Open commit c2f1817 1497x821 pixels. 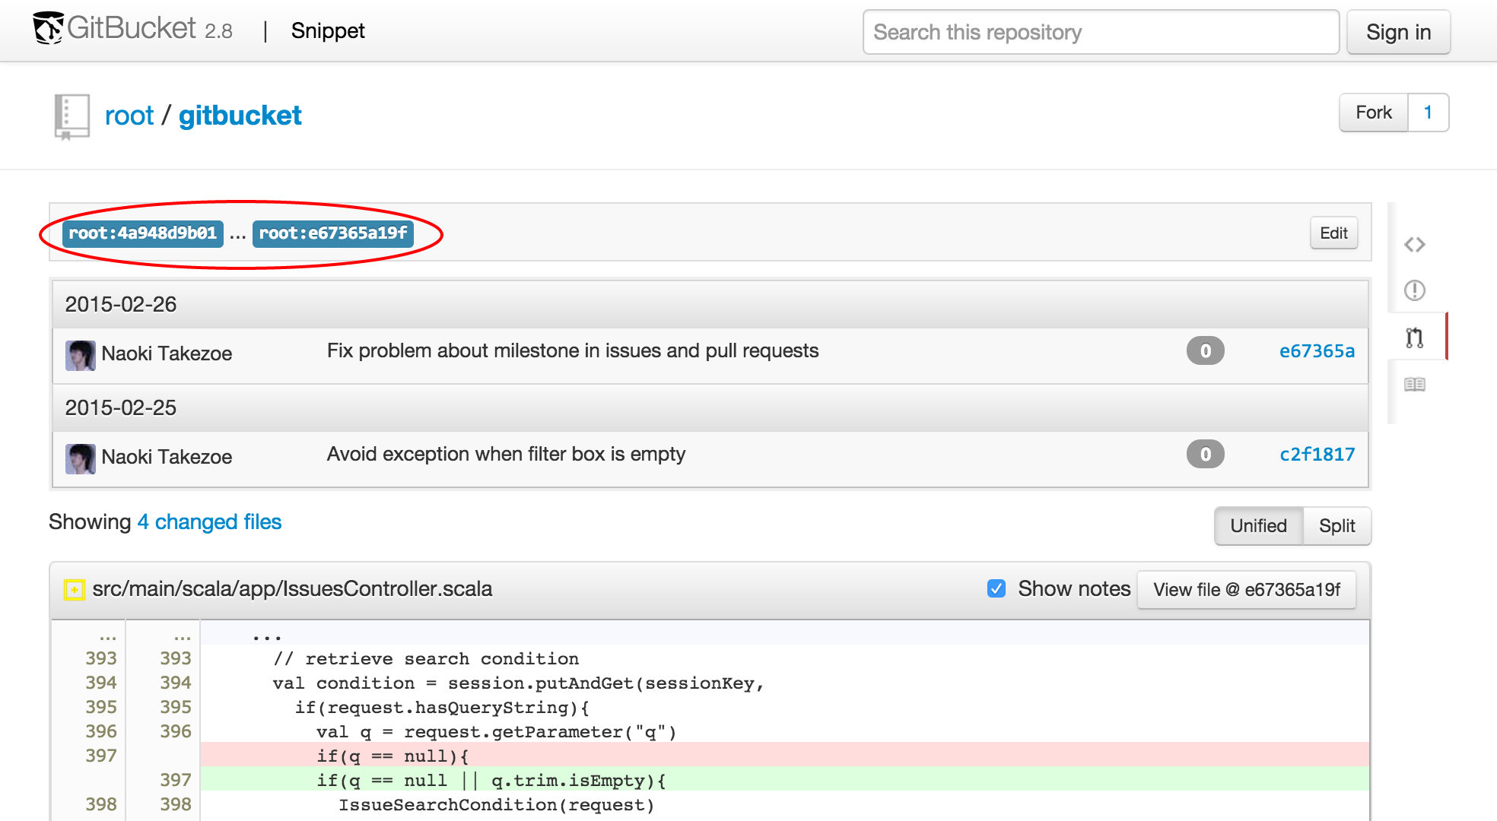point(1317,455)
